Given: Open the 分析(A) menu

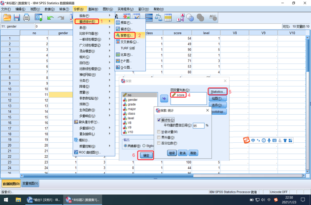Looking at the screenshot, I should (79, 9).
